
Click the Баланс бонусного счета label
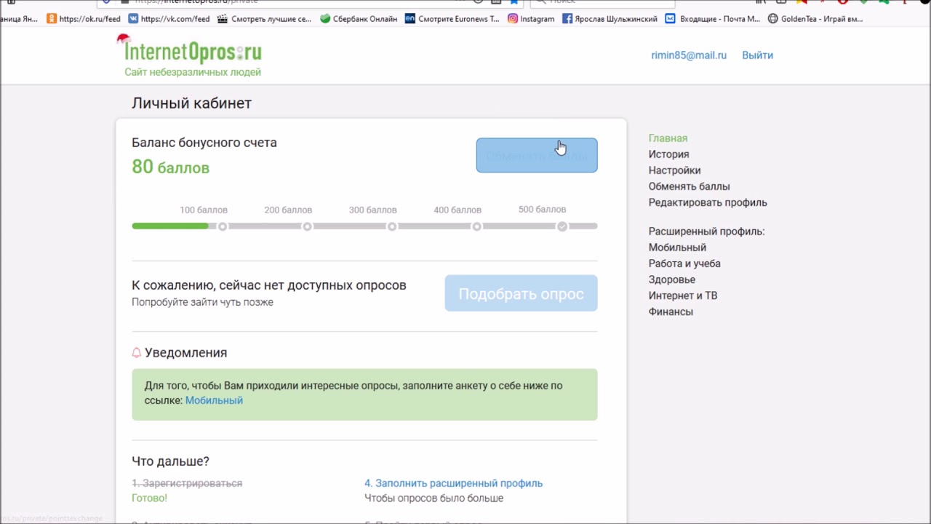coord(204,143)
